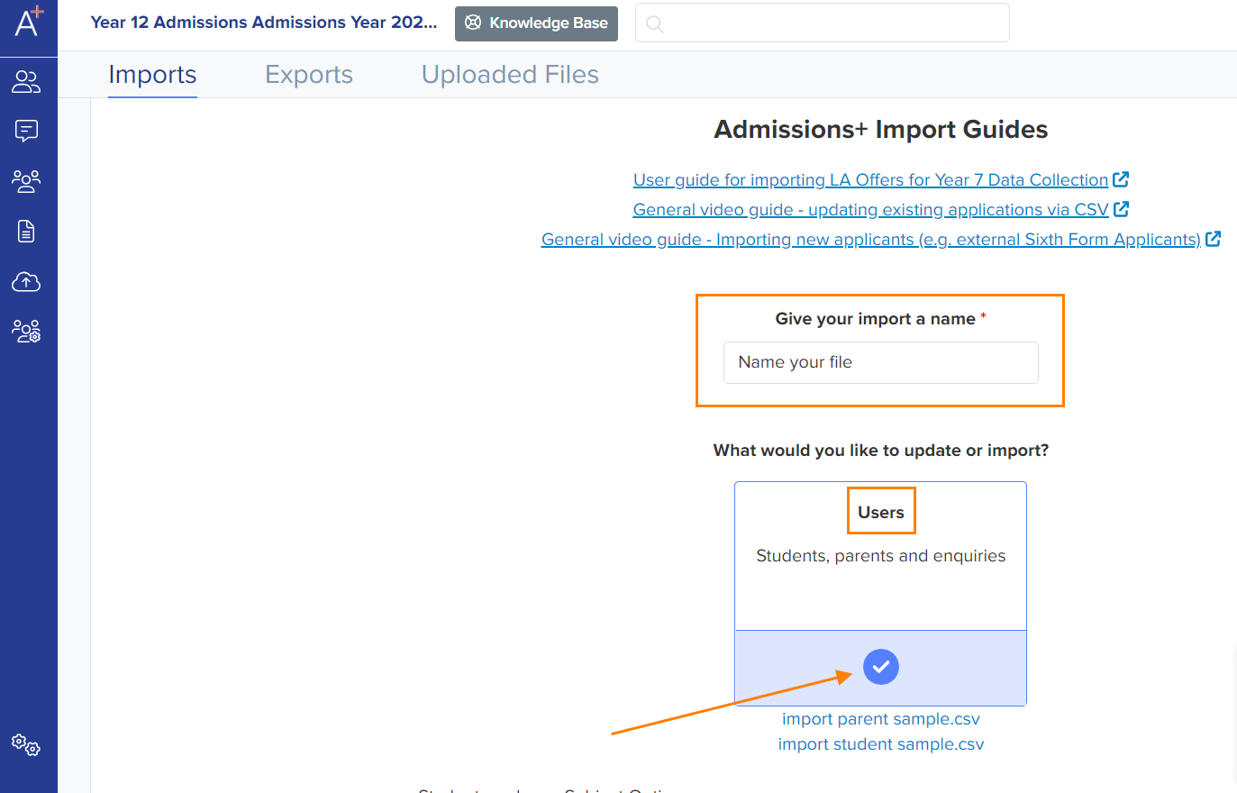The width and height of the screenshot is (1237, 793).
Task: Click external link icon beside LA Offers guide
Action: 1121,179
